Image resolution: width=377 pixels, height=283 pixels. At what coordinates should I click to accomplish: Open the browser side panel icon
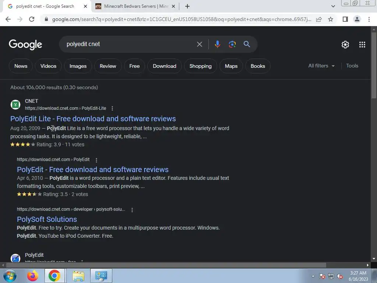pos(345,19)
